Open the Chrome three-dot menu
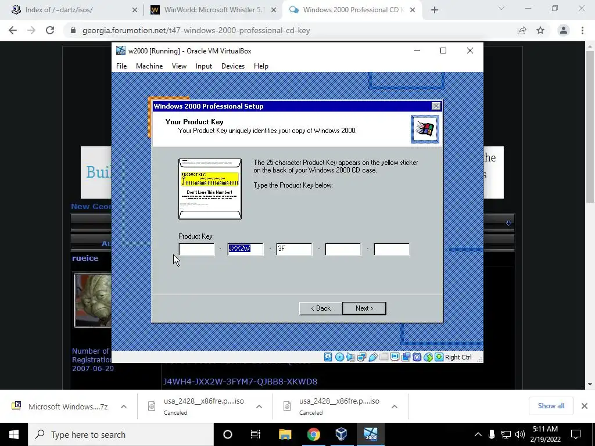 [582, 30]
